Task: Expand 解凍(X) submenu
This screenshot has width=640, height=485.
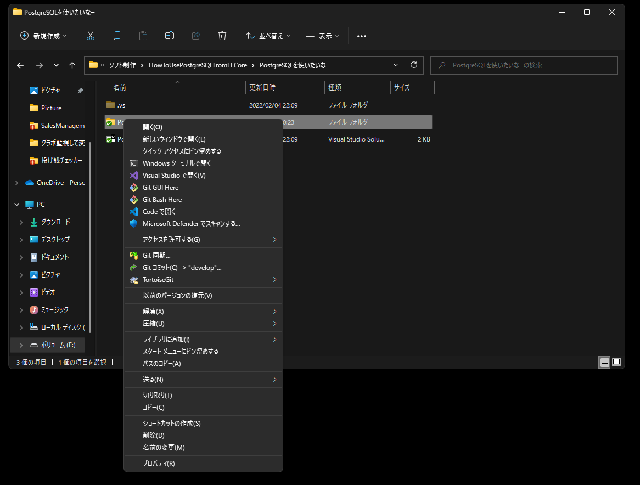Action: pos(203,312)
